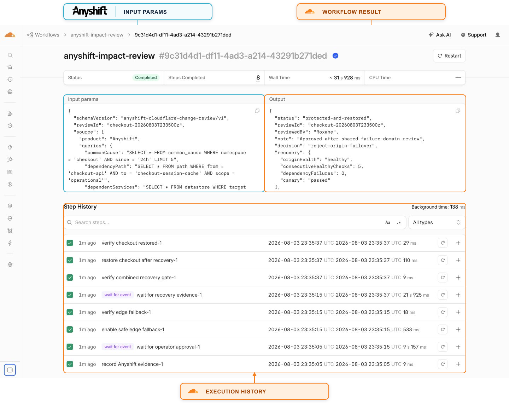Open the play-circle media icon in sidebar

(x=10, y=184)
